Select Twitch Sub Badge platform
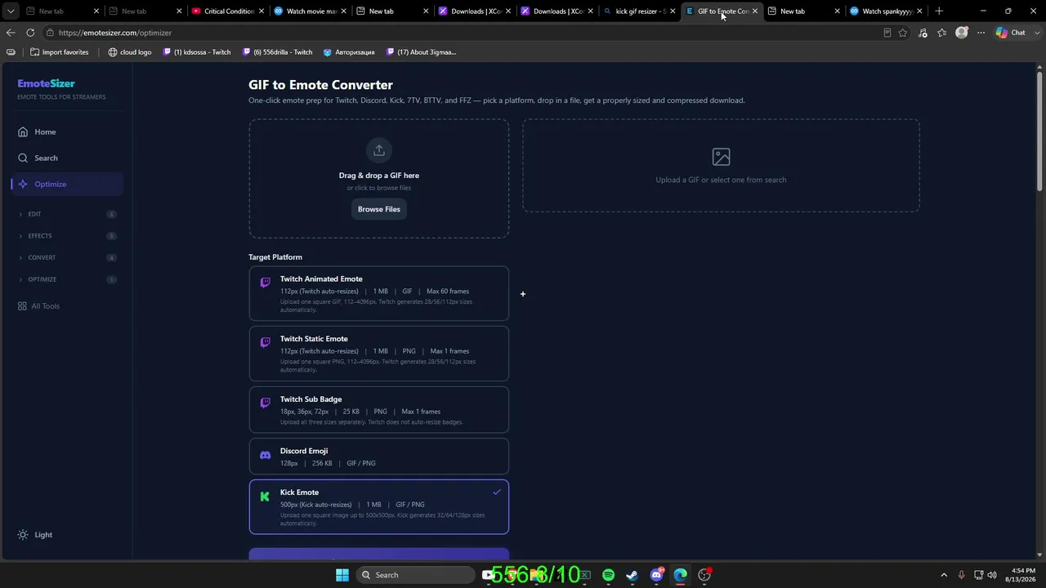Viewport: 1046px width, 588px height. pos(378,410)
